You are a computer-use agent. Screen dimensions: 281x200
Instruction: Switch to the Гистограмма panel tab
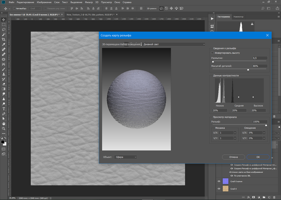[x=224, y=17]
